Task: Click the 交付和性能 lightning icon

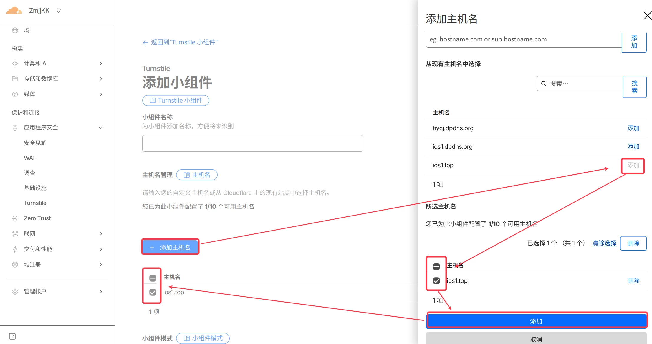Action: tap(15, 249)
